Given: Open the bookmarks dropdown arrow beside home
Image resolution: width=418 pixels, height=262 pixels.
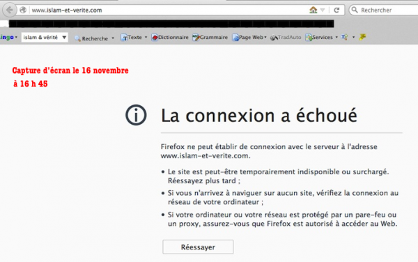Looking at the screenshot, I should tap(323, 10).
